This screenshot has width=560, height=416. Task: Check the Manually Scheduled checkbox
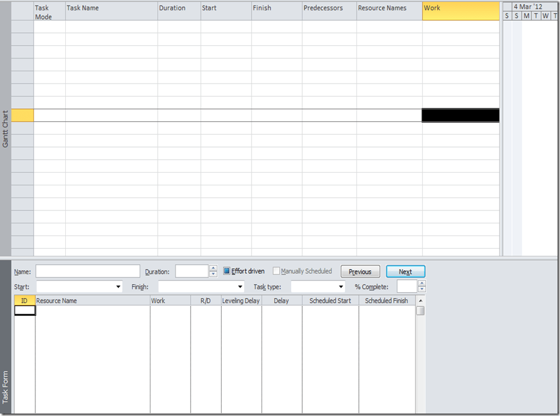[277, 271]
